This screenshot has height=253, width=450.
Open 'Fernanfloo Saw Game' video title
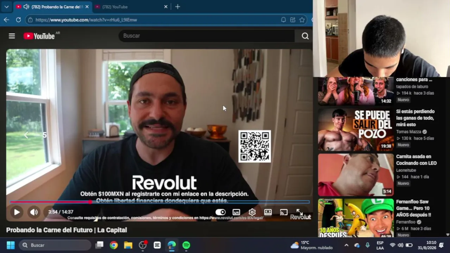(414, 208)
